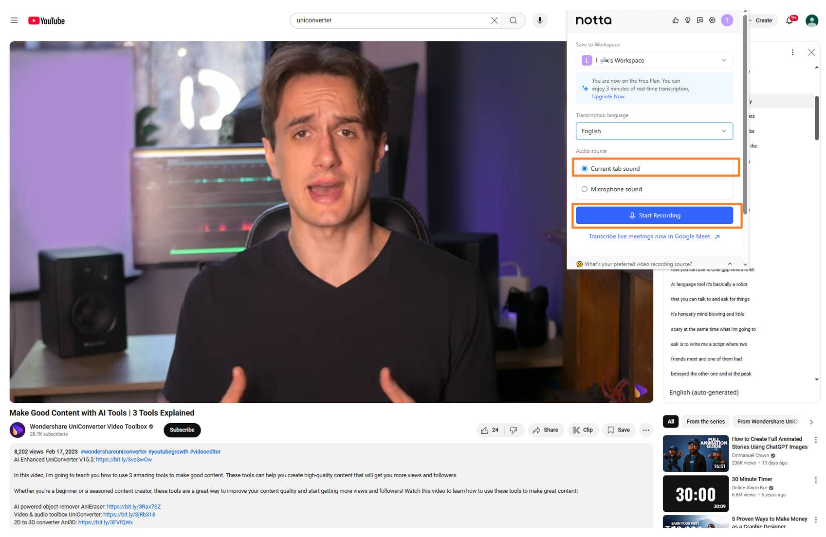Open the Notta profile avatar T
This screenshot has height=537, width=826.
(727, 20)
